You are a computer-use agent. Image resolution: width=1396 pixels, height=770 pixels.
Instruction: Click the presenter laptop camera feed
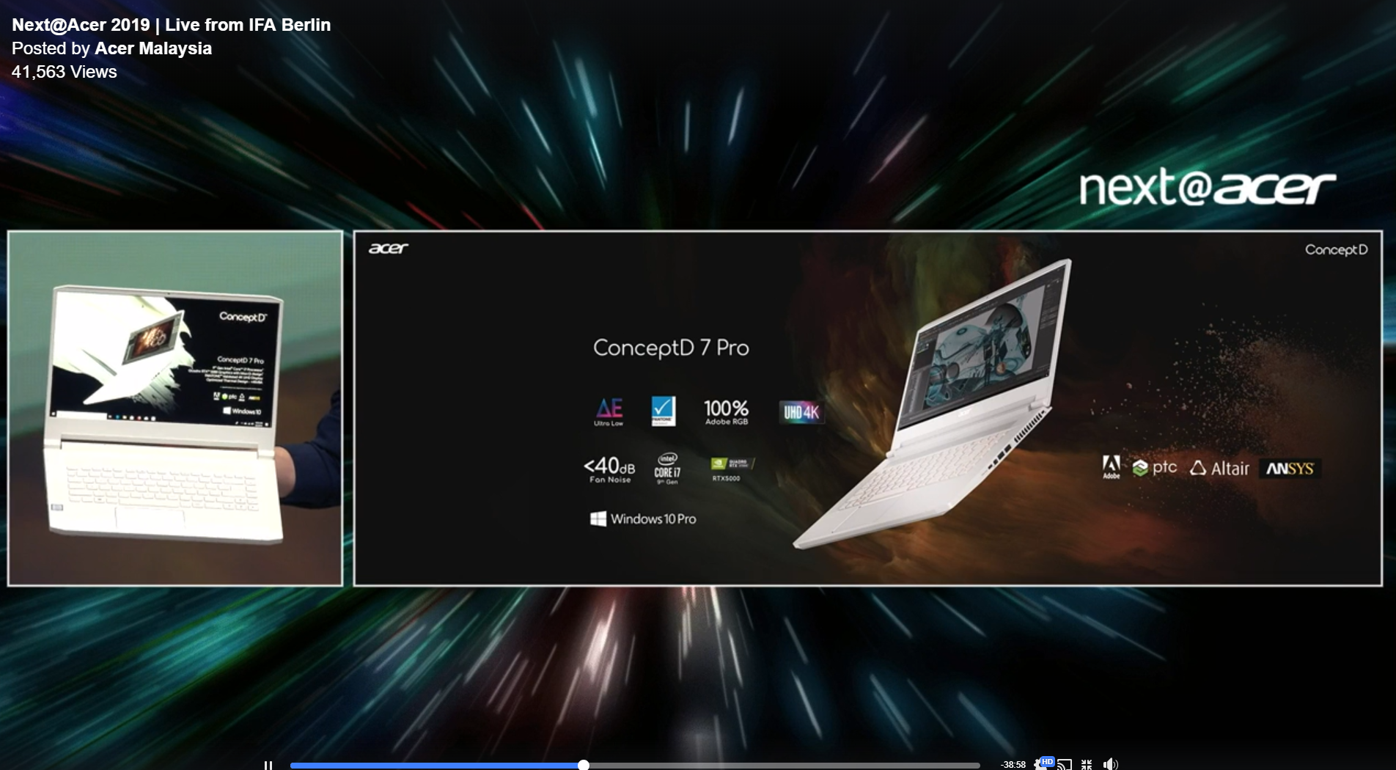(175, 408)
